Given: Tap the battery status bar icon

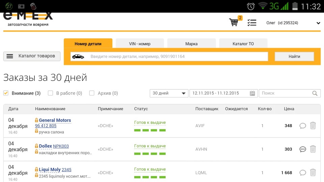Looking at the screenshot, I should coord(295,6).
